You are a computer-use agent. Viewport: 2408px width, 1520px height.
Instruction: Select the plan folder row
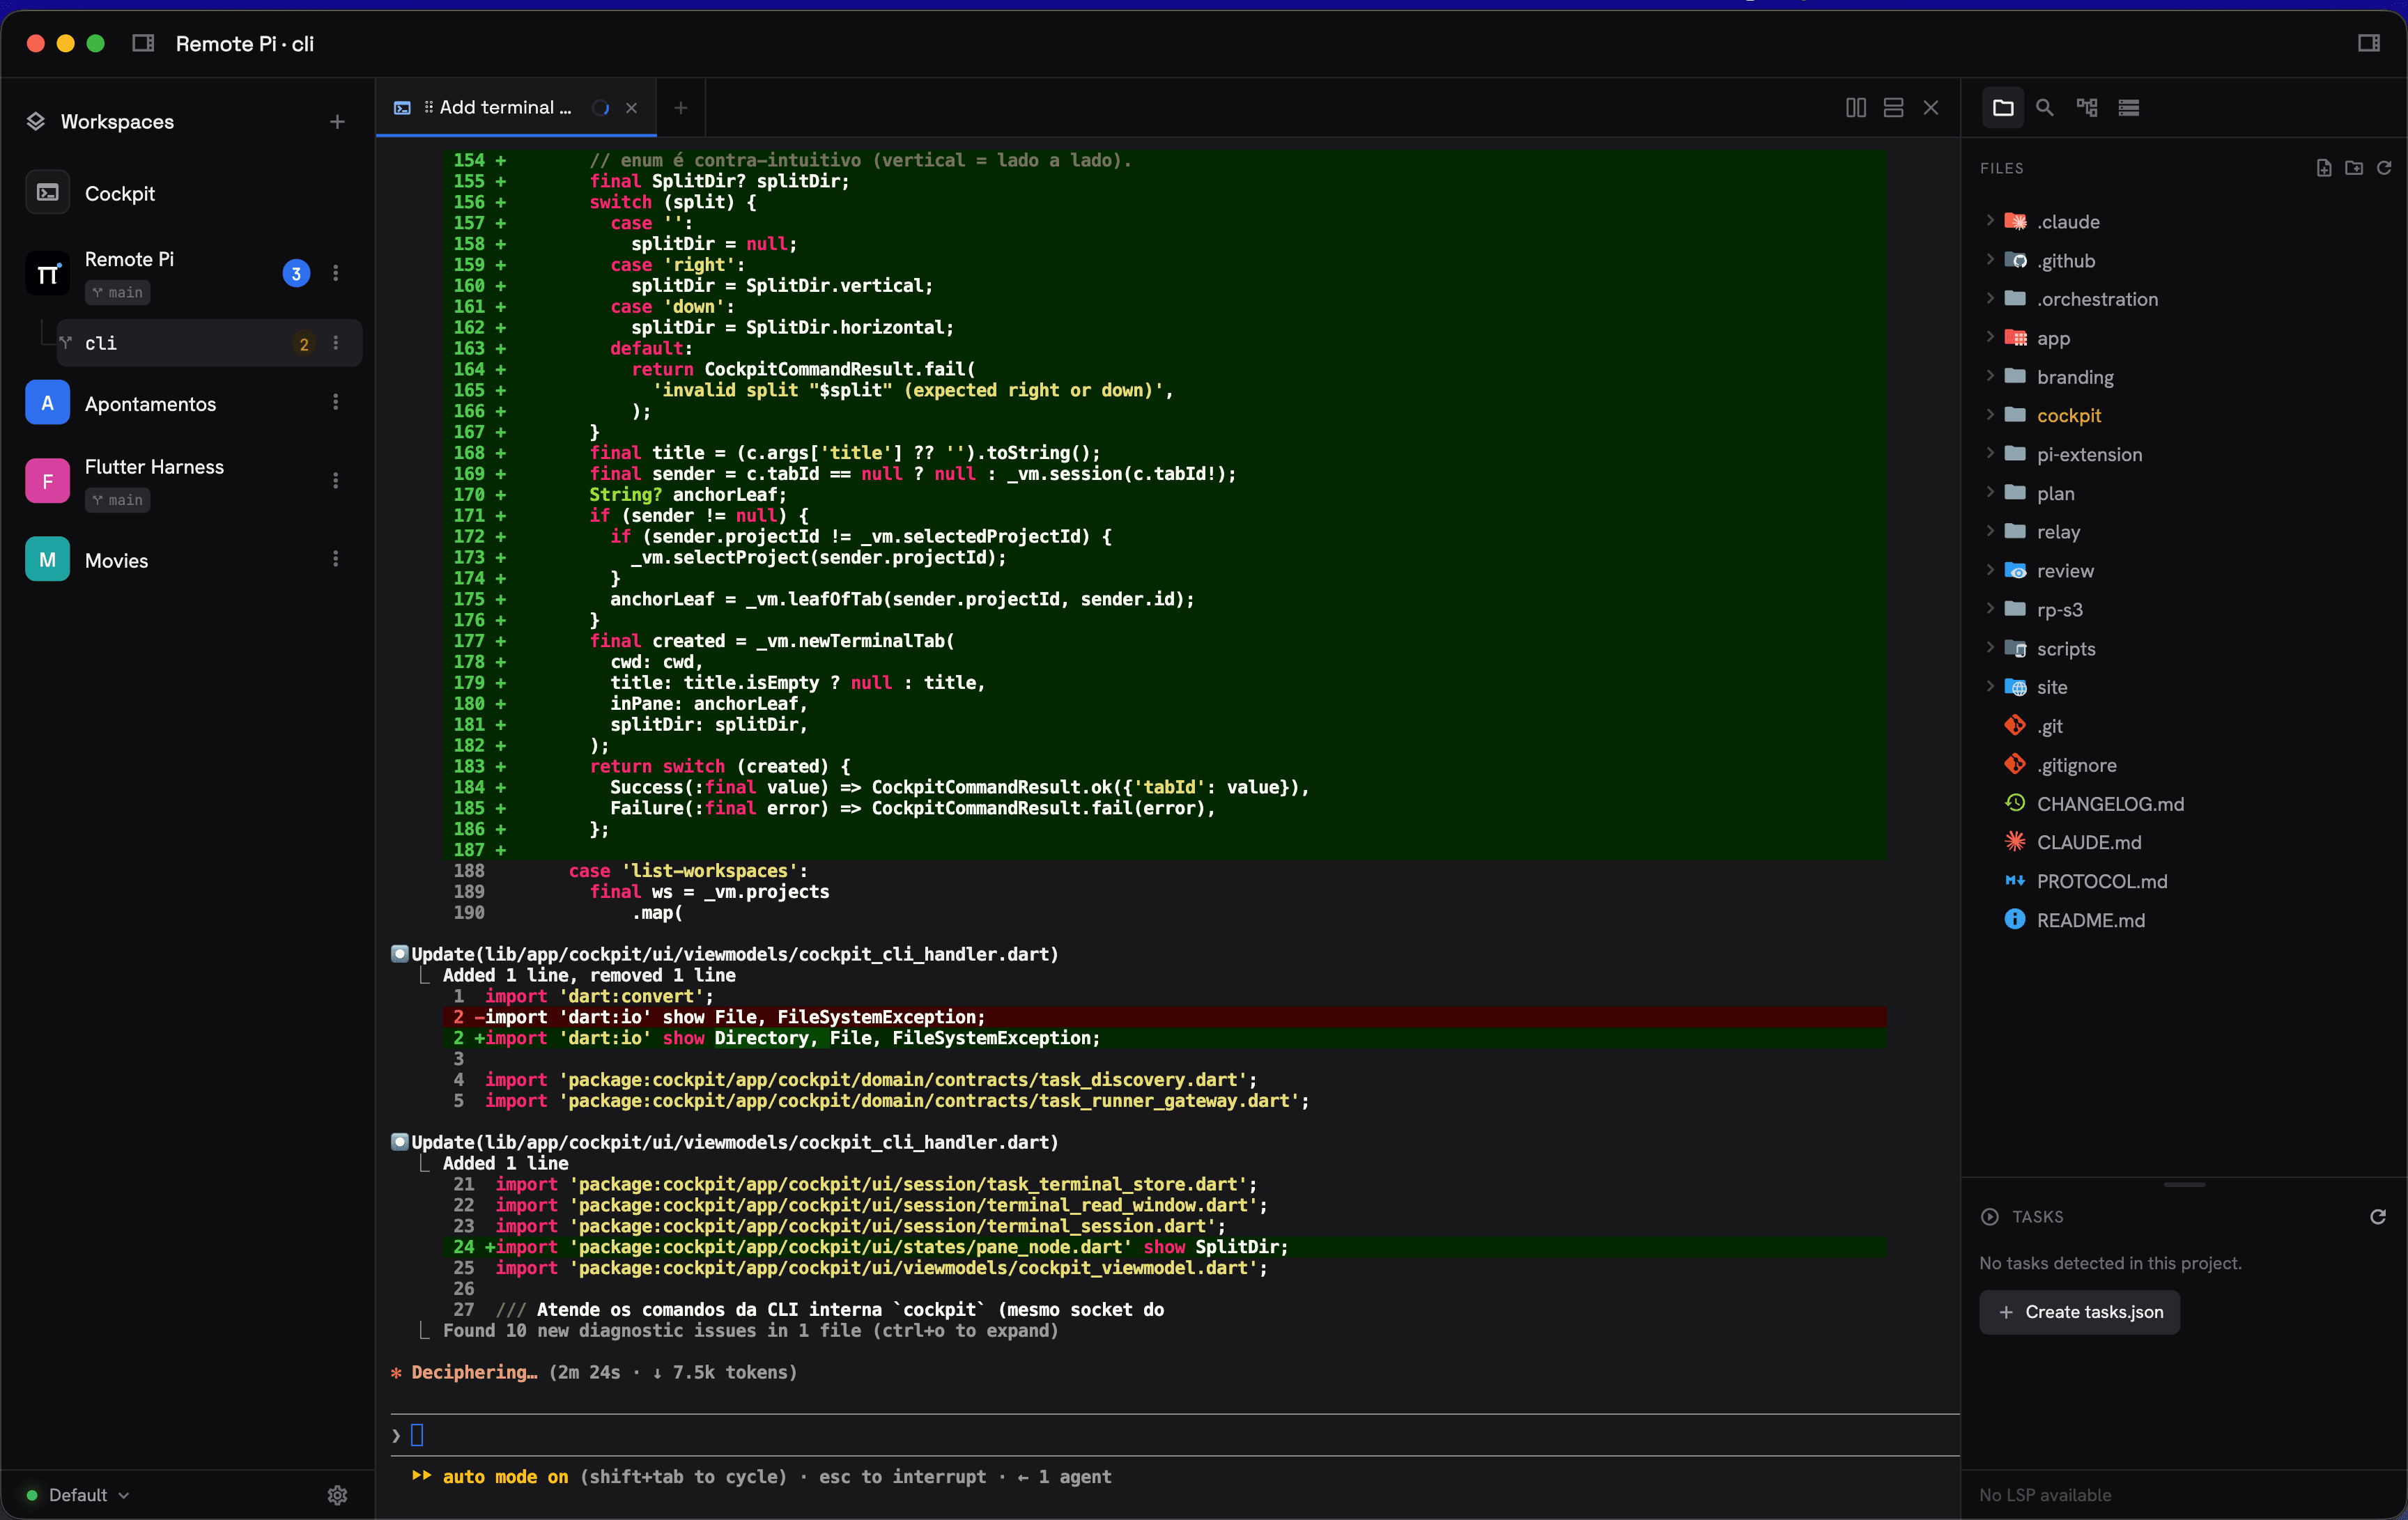(x=2184, y=493)
